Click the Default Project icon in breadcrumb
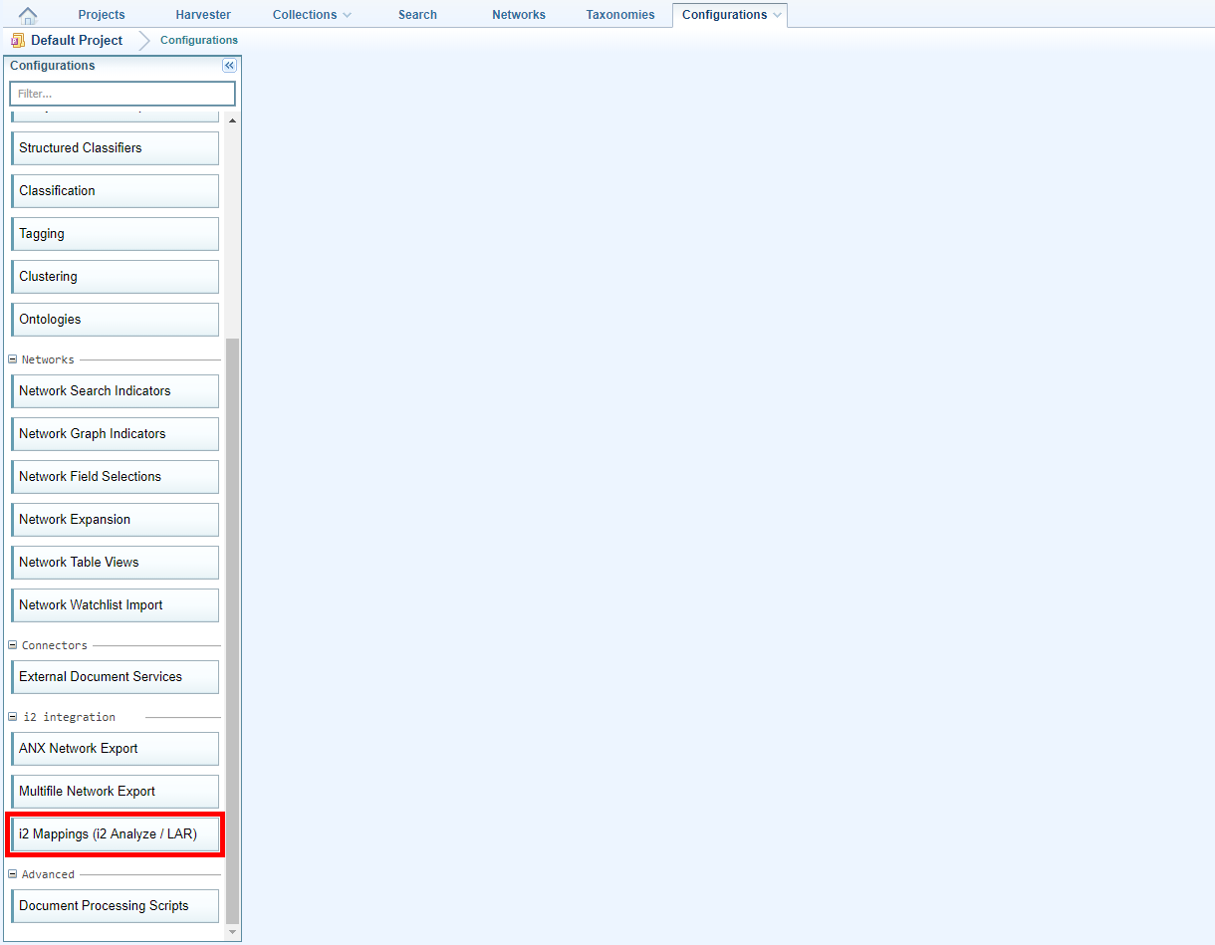 (18, 41)
